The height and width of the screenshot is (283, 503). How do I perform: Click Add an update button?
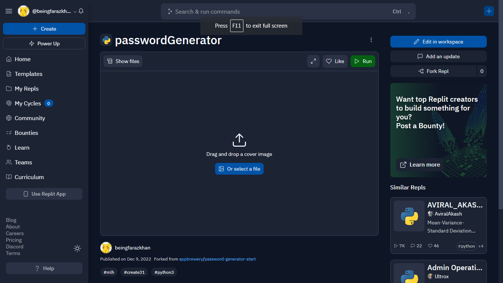click(x=439, y=56)
